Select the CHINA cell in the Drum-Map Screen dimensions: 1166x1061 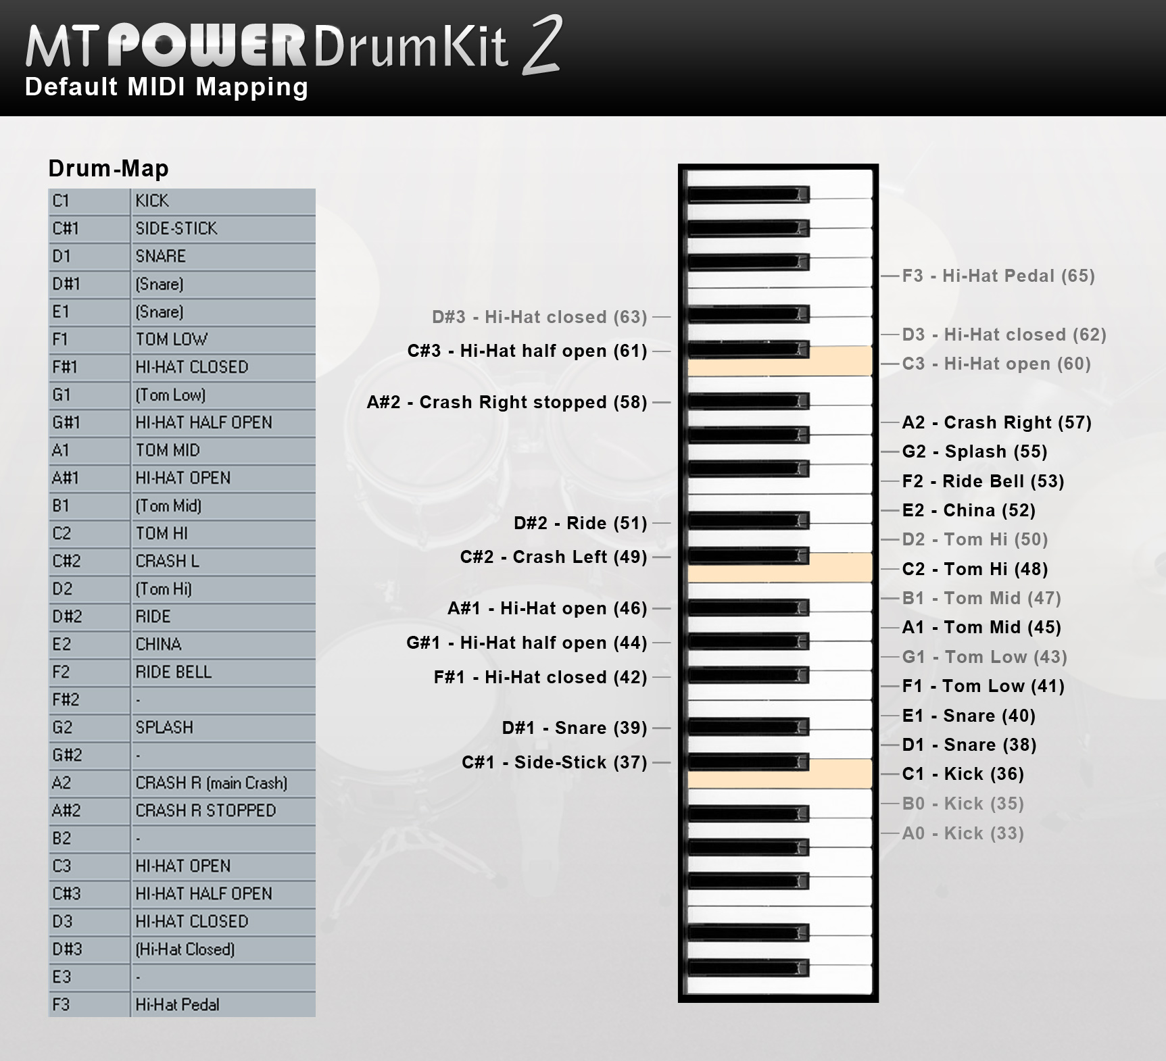(x=223, y=644)
